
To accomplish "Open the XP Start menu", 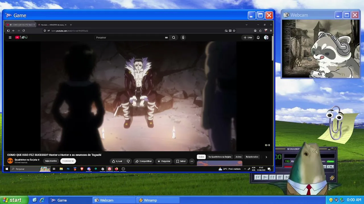I will pos(14,200).
